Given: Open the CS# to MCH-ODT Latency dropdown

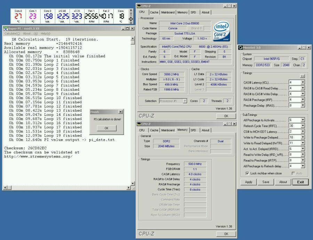Looking at the screenshot, I should (x=303, y=131).
